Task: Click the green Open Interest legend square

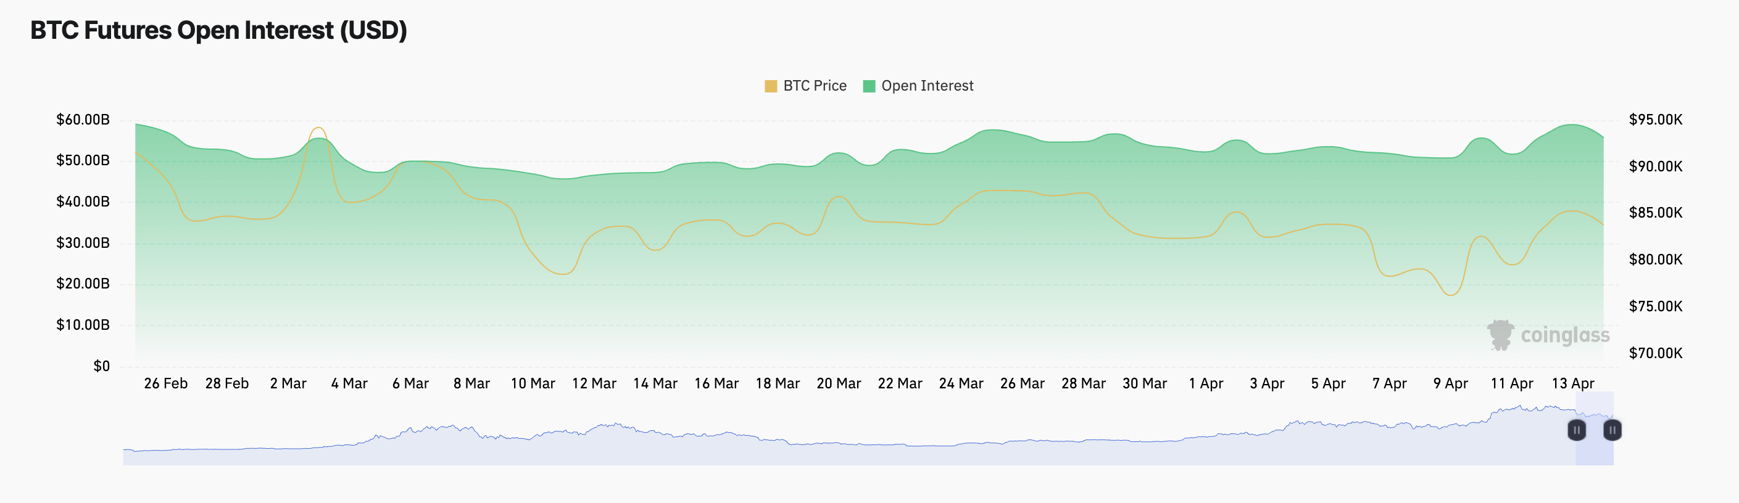Action: point(869,86)
